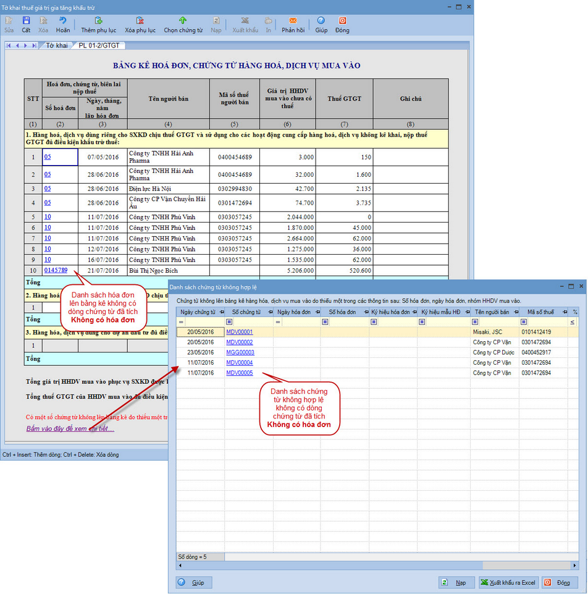Click the dialog's horizontal scrollbar thumb
Viewport: 588px width, 594px height.
[x=333, y=566]
